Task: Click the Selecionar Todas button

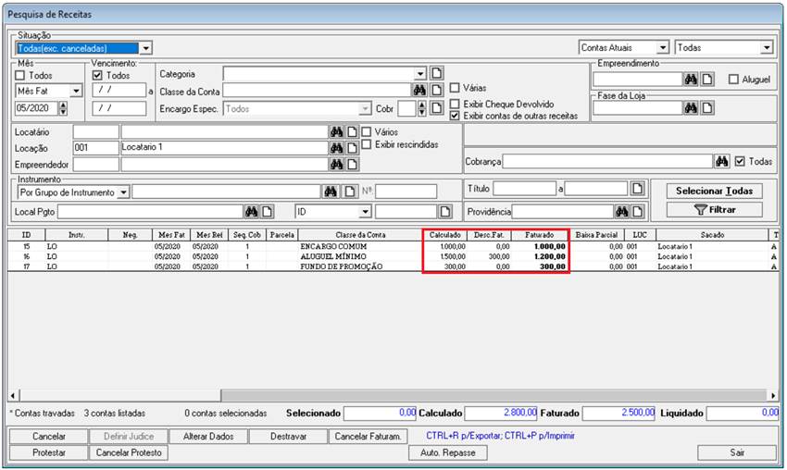Action: 714,191
